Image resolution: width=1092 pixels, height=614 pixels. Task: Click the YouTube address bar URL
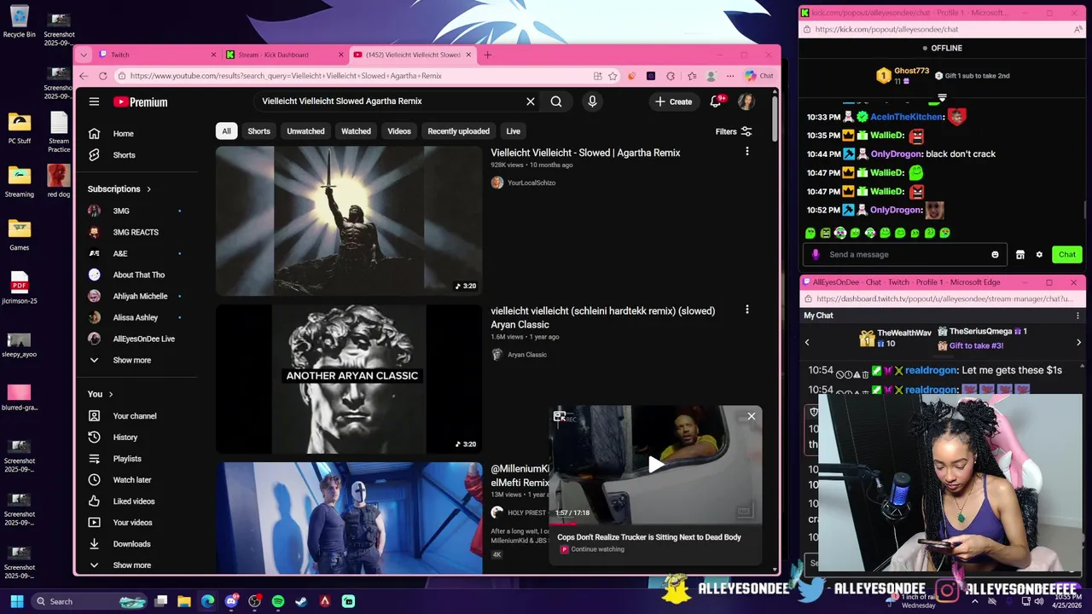(286, 76)
